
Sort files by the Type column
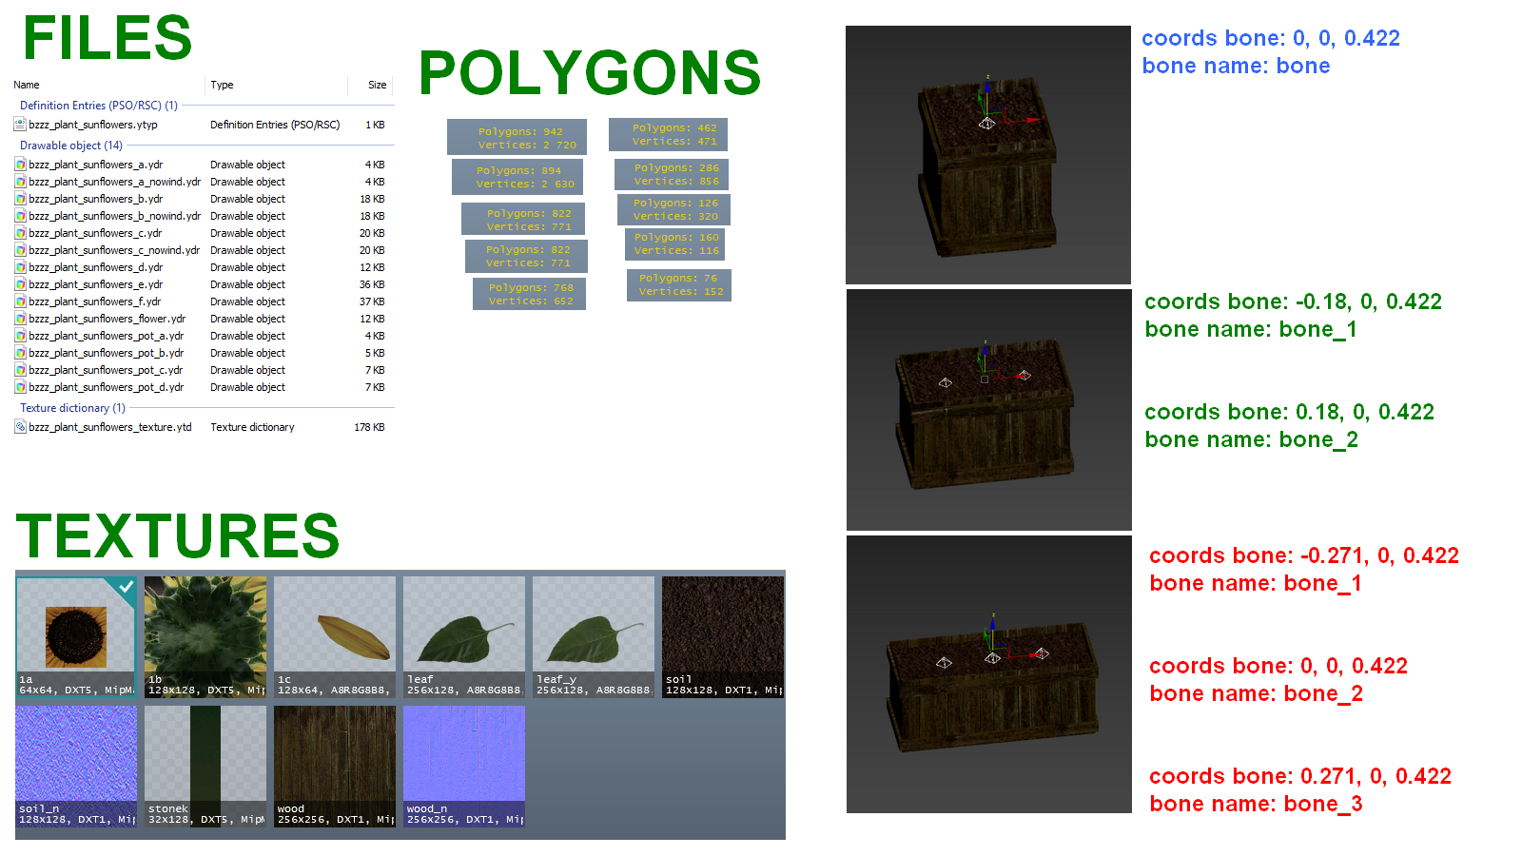pyautogui.click(x=222, y=85)
